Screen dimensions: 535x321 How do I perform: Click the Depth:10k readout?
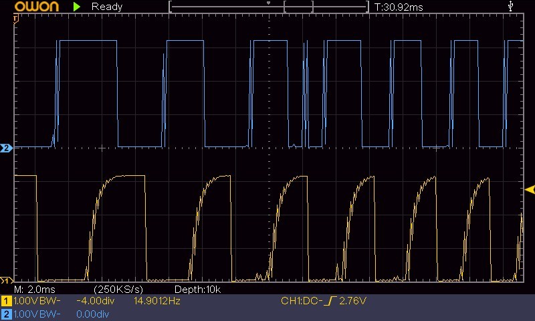click(x=197, y=290)
